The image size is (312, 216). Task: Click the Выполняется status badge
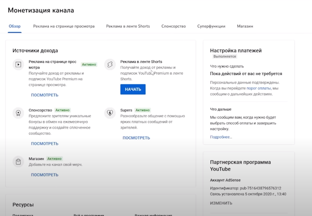click(x=225, y=56)
